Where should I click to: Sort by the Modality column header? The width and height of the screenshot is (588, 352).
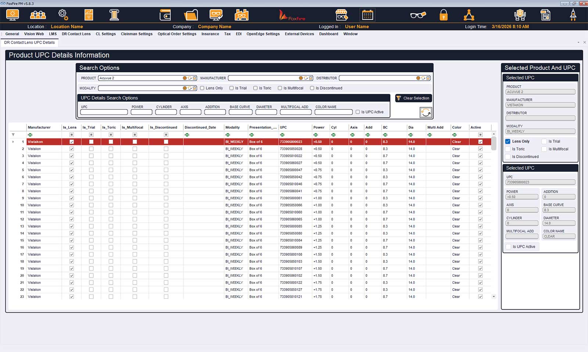coord(236,127)
